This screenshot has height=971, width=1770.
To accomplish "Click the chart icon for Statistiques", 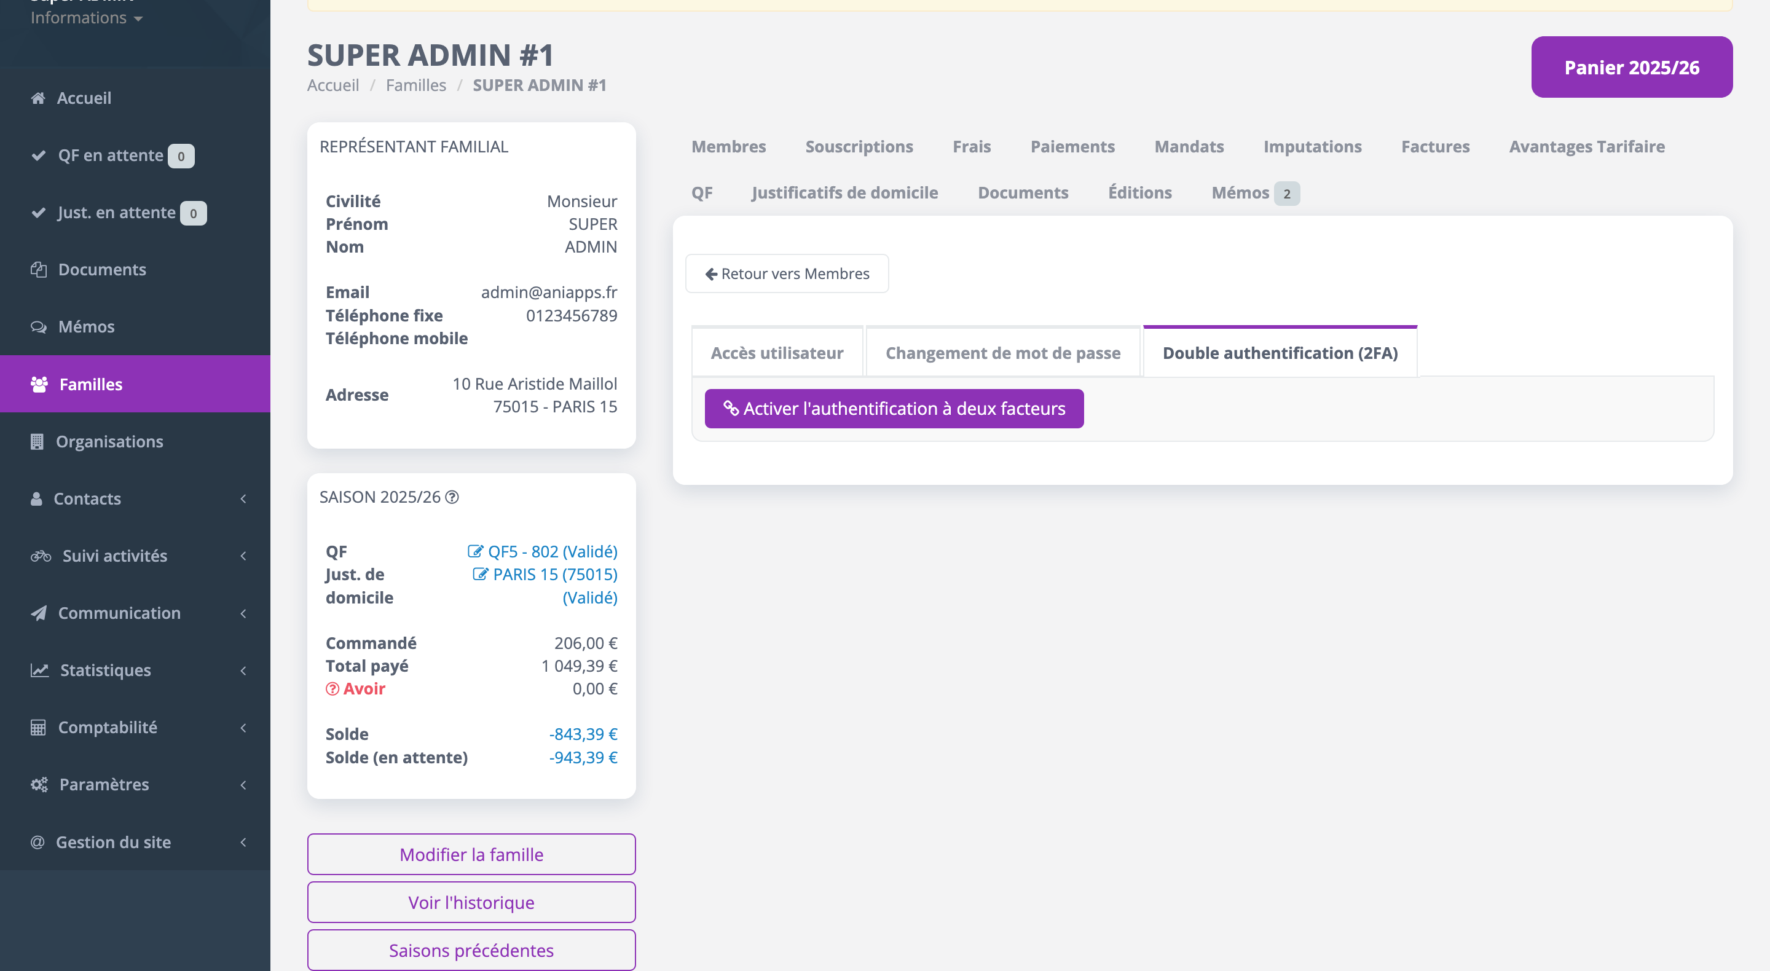I will [x=40, y=670].
